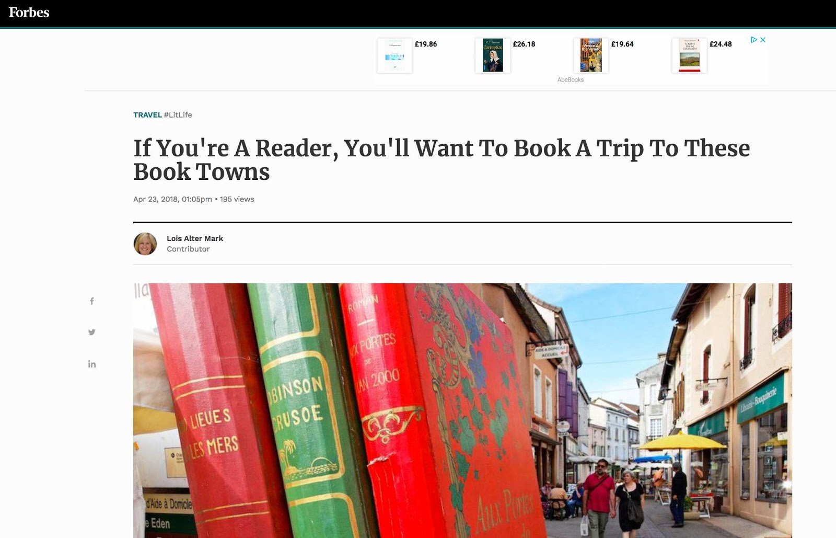This screenshot has width=836, height=538.
Task: Click the article headline text
Action: click(442, 160)
